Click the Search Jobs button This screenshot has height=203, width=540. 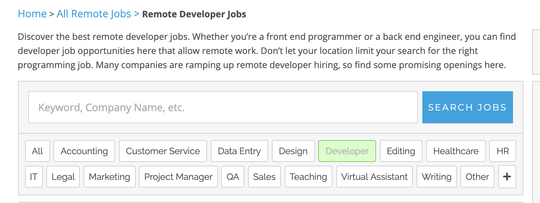[467, 107]
